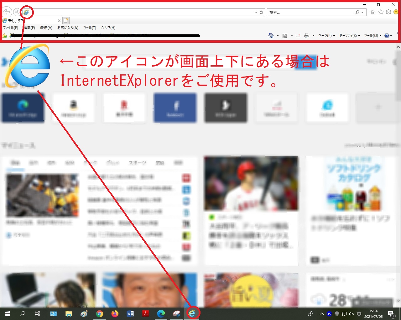Open a new tab with the blank tab button
Viewport: 401px width, 320px height.
click(x=66, y=21)
